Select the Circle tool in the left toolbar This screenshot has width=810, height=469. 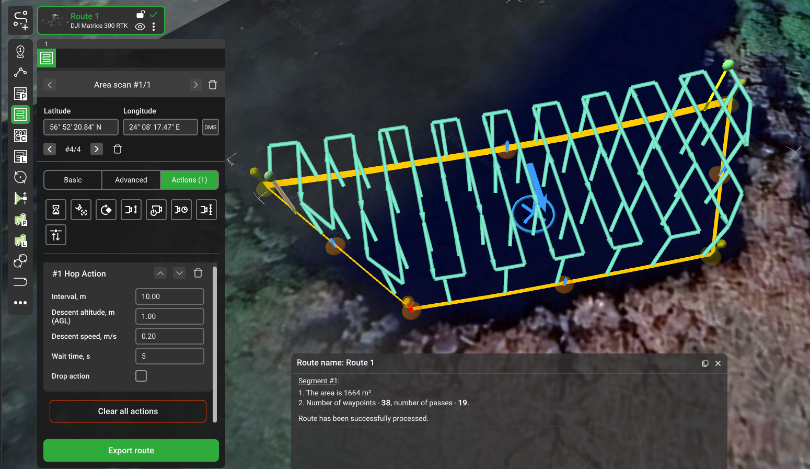(20, 177)
